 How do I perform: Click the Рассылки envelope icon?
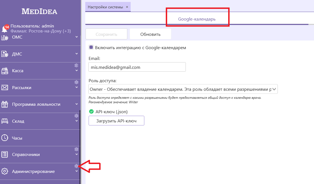coord(5,88)
